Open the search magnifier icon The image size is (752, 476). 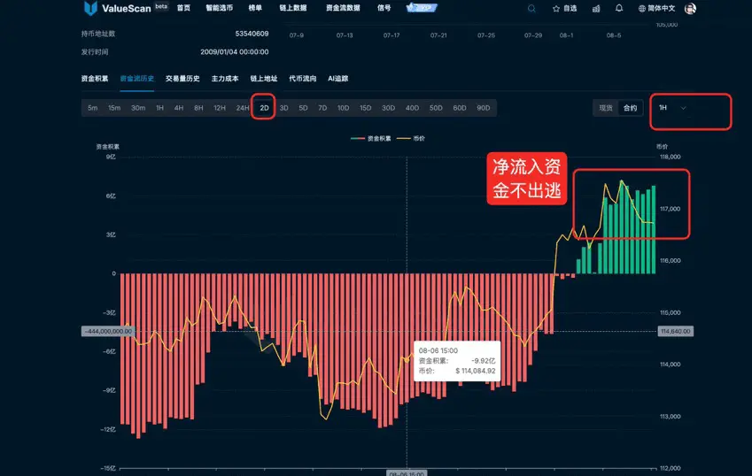coord(531,8)
